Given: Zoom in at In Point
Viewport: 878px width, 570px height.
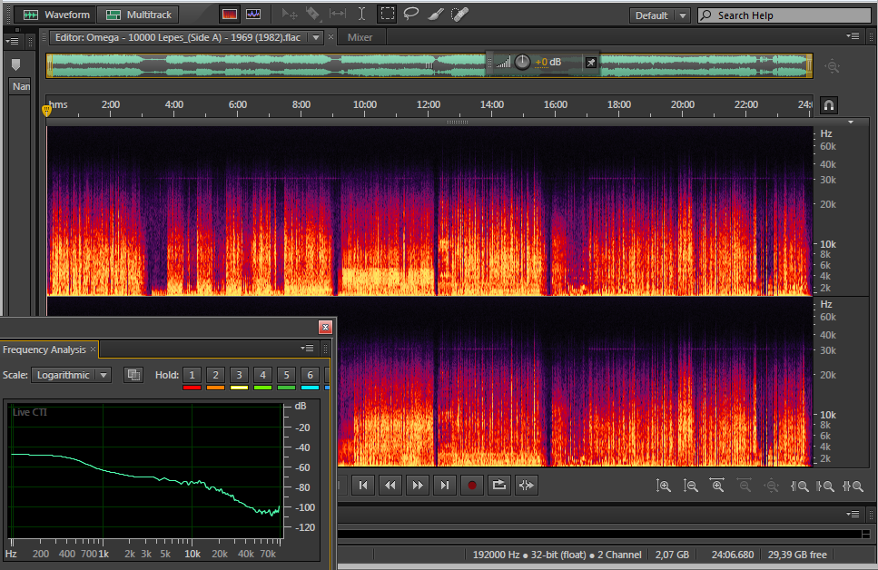Looking at the screenshot, I should point(799,486).
